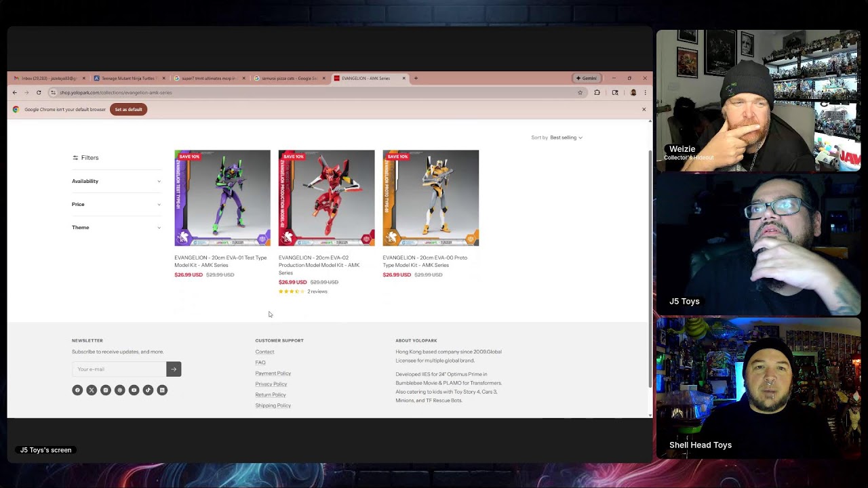The width and height of the screenshot is (868, 488).
Task: Open the TikTok social icon
Action: coord(148,390)
